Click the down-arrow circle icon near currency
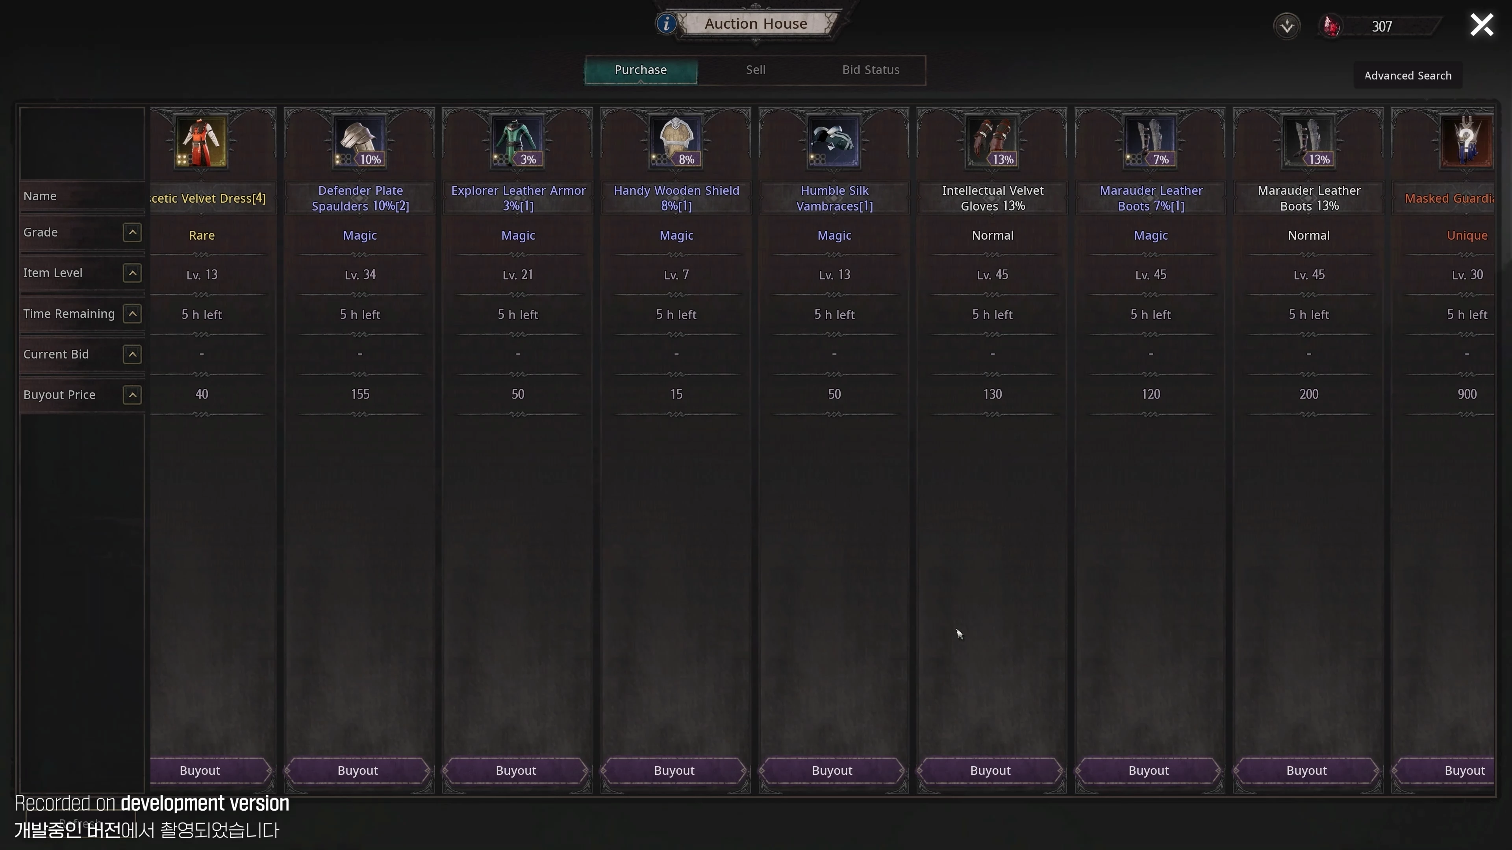Viewport: 1512px width, 850px height. [x=1287, y=26]
